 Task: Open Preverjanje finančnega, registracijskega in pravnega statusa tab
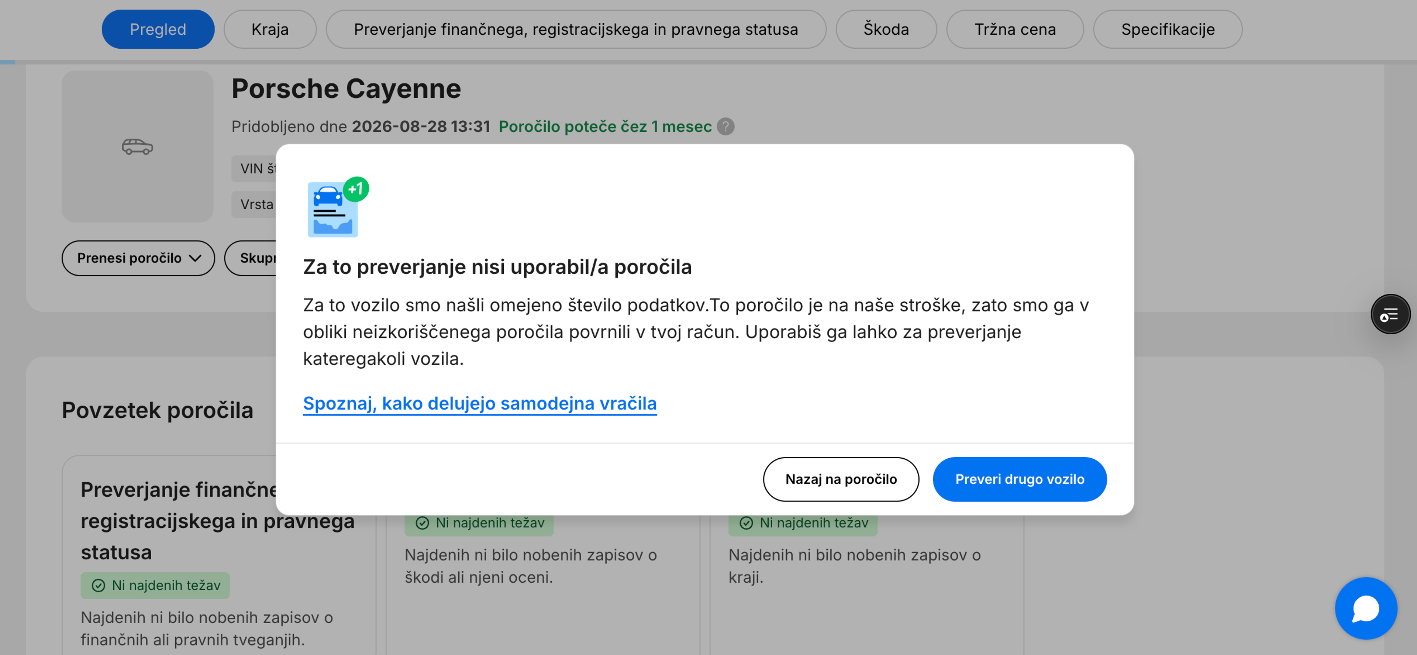click(576, 29)
